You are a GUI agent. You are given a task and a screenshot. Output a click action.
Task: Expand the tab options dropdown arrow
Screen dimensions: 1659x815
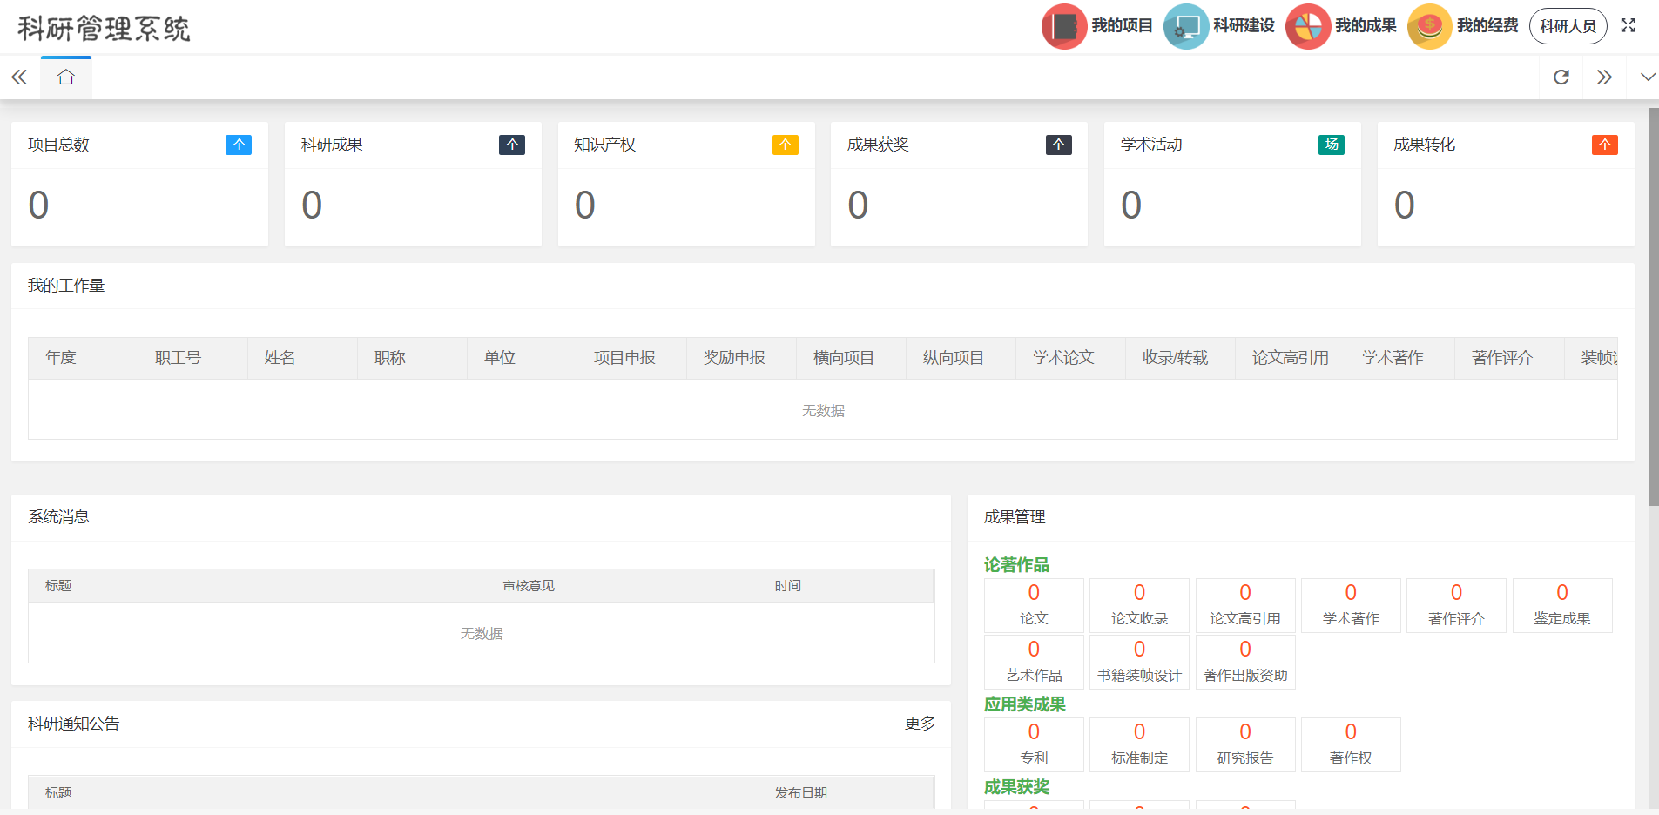tap(1648, 77)
